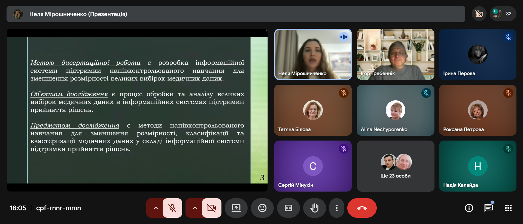This screenshot has height=224, width=523.
Task: Select Ігор Гребеннік video tile
Action: point(395,54)
